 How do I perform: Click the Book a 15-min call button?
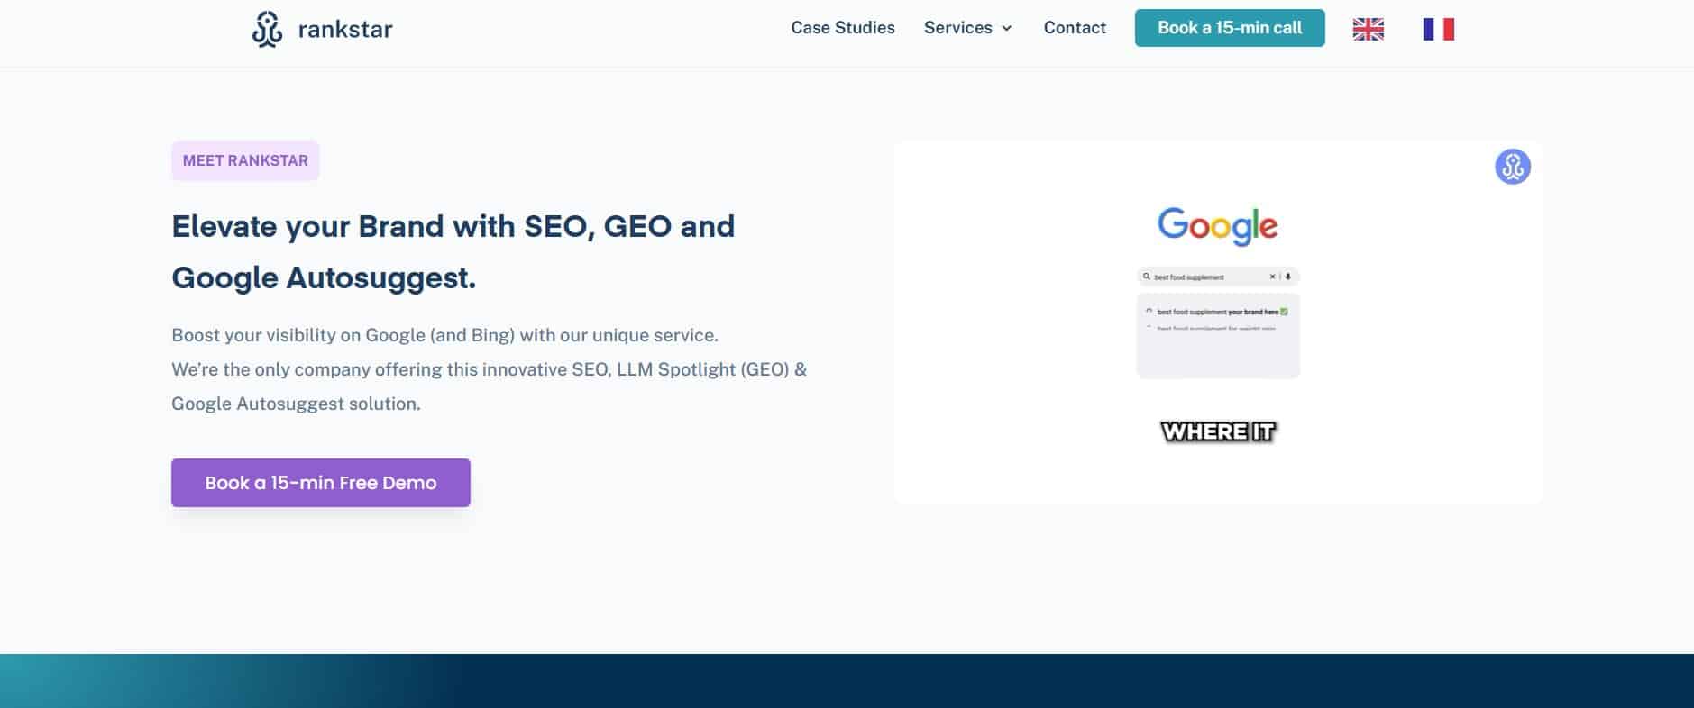(1230, 28)
